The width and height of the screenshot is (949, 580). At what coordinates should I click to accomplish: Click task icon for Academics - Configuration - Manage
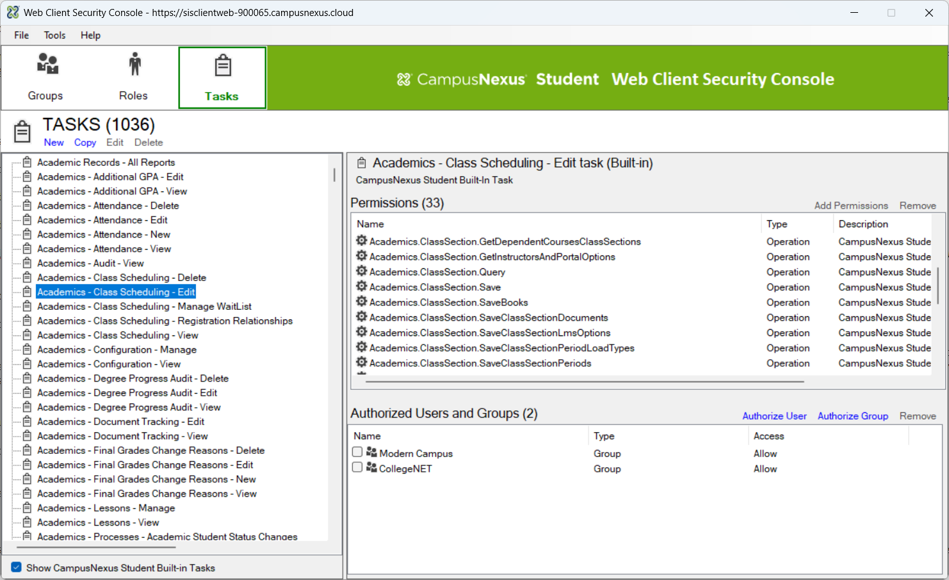[x=27, y=350]
